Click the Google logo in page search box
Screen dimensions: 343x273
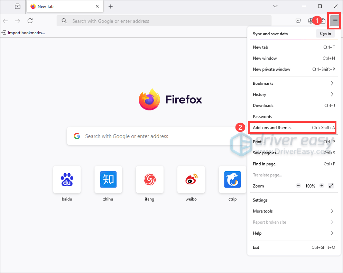[x=77, y=136]
